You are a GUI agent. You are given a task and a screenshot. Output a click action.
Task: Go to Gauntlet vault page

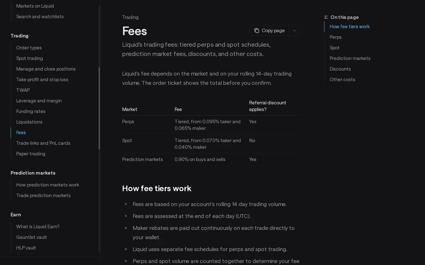click(32, 237)
